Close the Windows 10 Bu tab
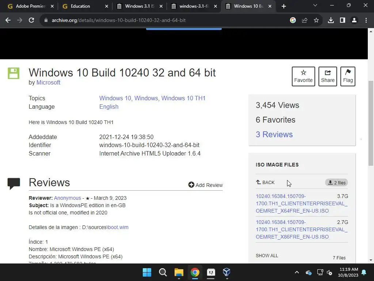 [x=270, y=6]
